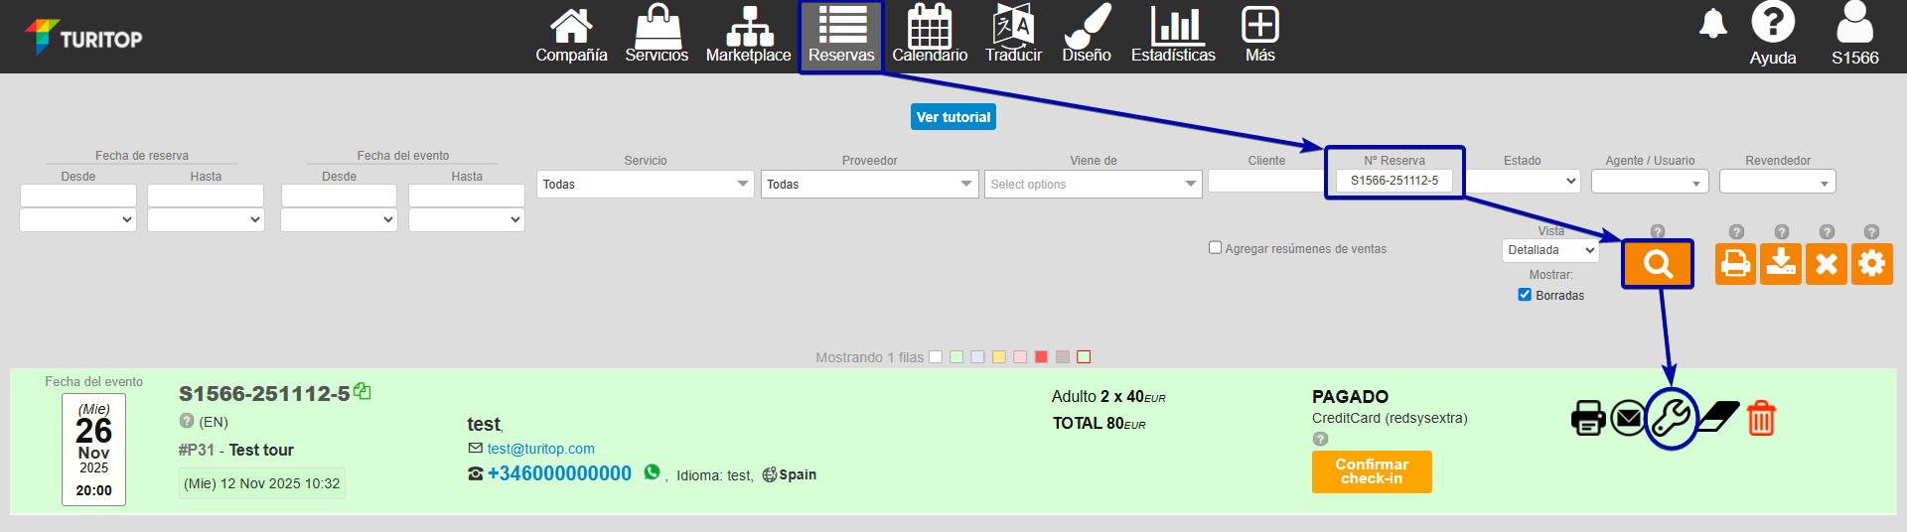Click the orange print bookings icon
Image resolution: width=1907 pixels, height=532 pixels.
point(1735,264)
